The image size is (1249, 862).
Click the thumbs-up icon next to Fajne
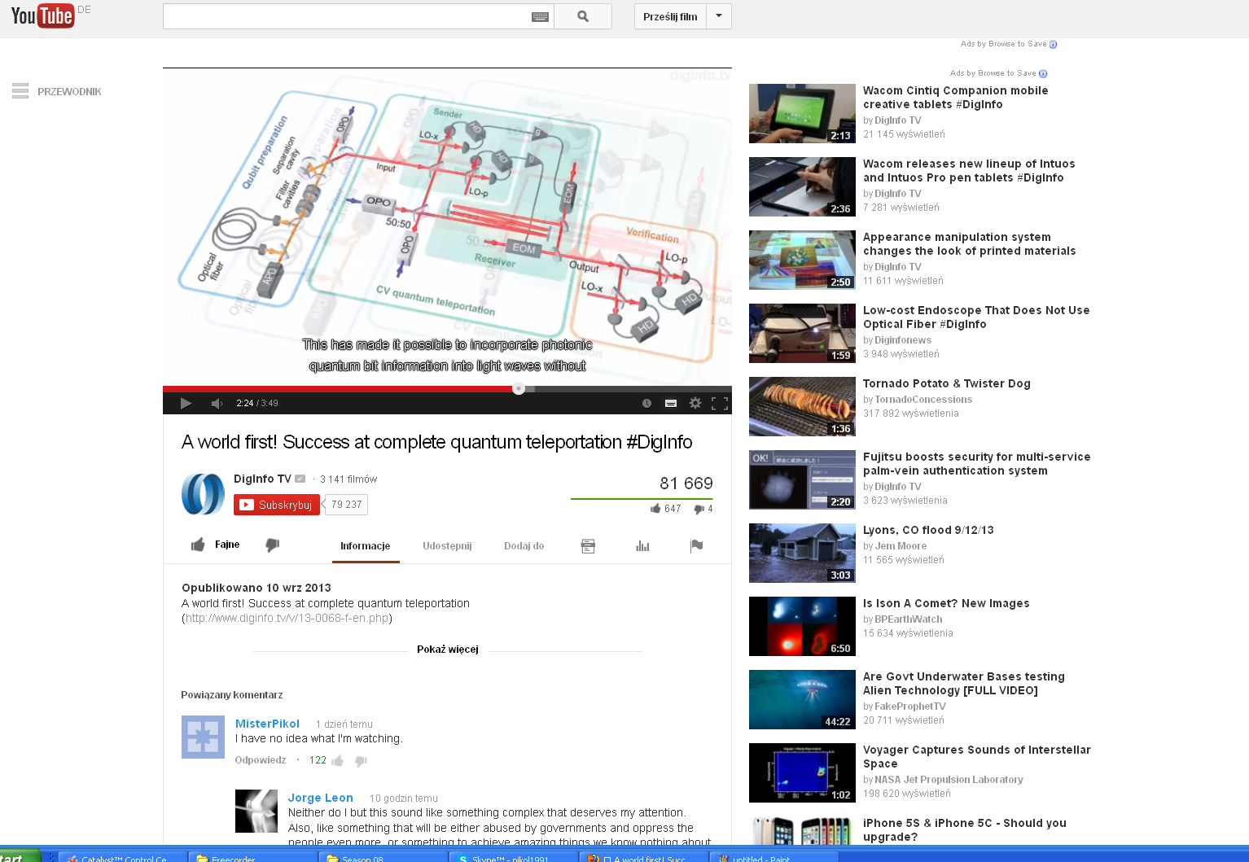[x=198, y=545]
